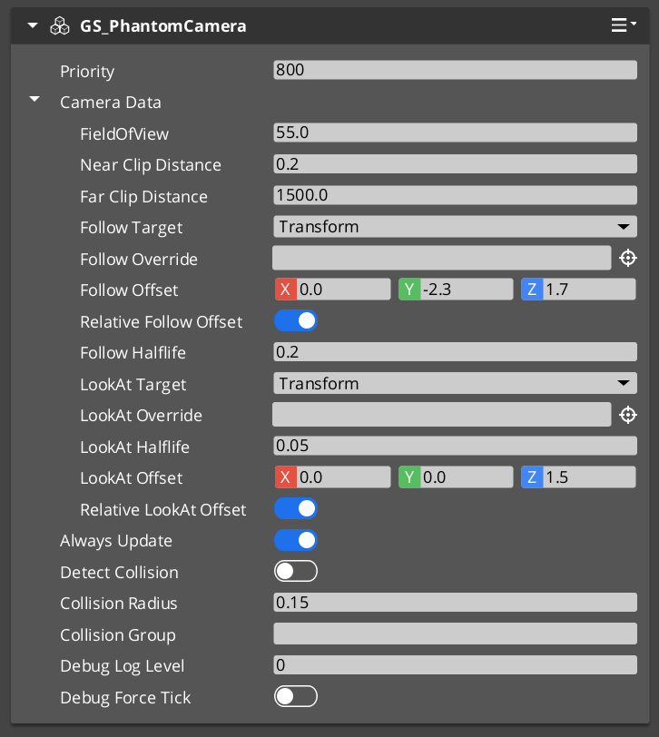Click the Collision Group field
The height and width of the screenshot is (737, 659).
[454, 634]
